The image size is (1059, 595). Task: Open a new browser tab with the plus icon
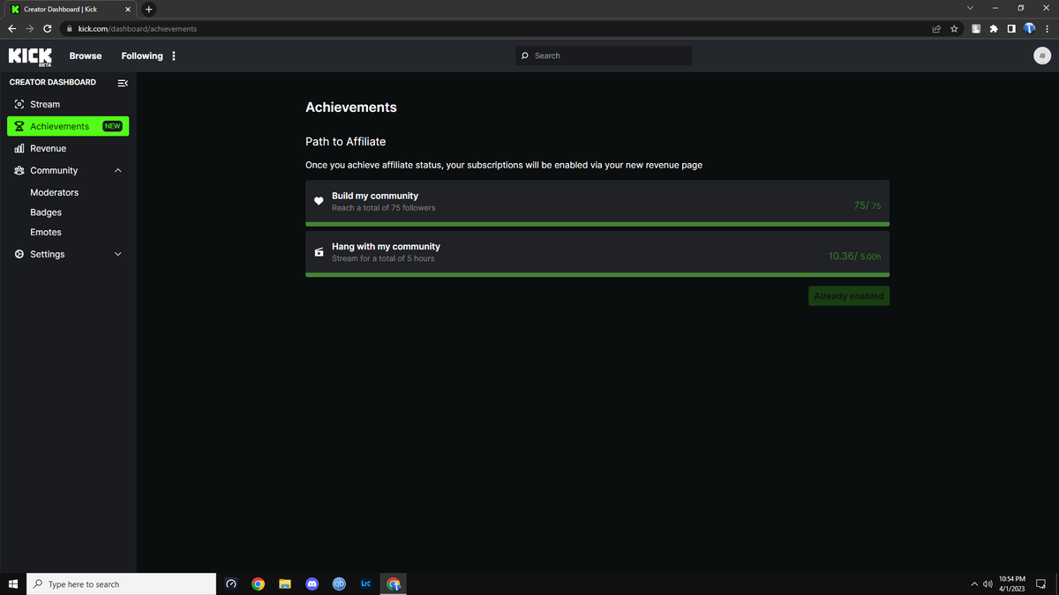pyautogui.click(x=148, y=9)
